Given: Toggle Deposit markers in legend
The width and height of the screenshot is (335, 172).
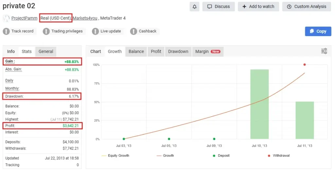Looking at the screenshot, I should click(x=221, y=156).
